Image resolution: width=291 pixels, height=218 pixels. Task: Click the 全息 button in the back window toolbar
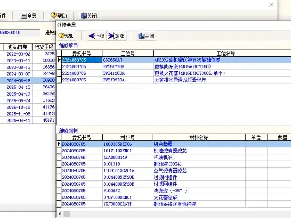click(x=29, y=16)
